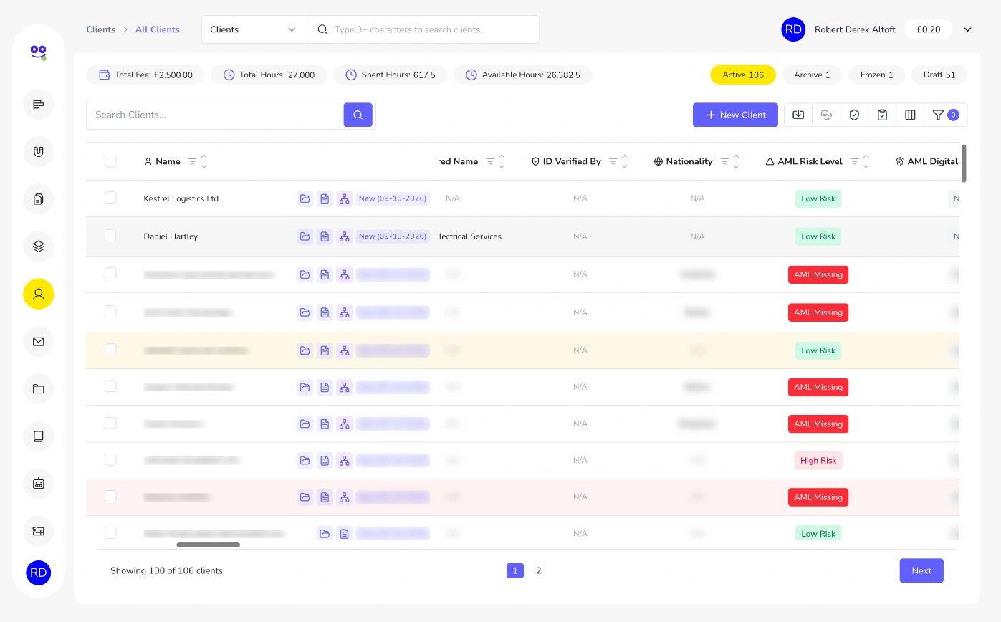The height and width of the screenshot is (622, 1001).
Task: Click the Search Clients input field
Action: point(215,115)
